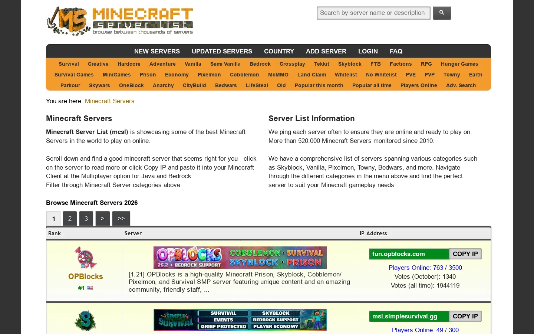Click the US flag under OPBlocks
Image resolution: width=534 pixels, height=334 pixels.
(90, 288)
